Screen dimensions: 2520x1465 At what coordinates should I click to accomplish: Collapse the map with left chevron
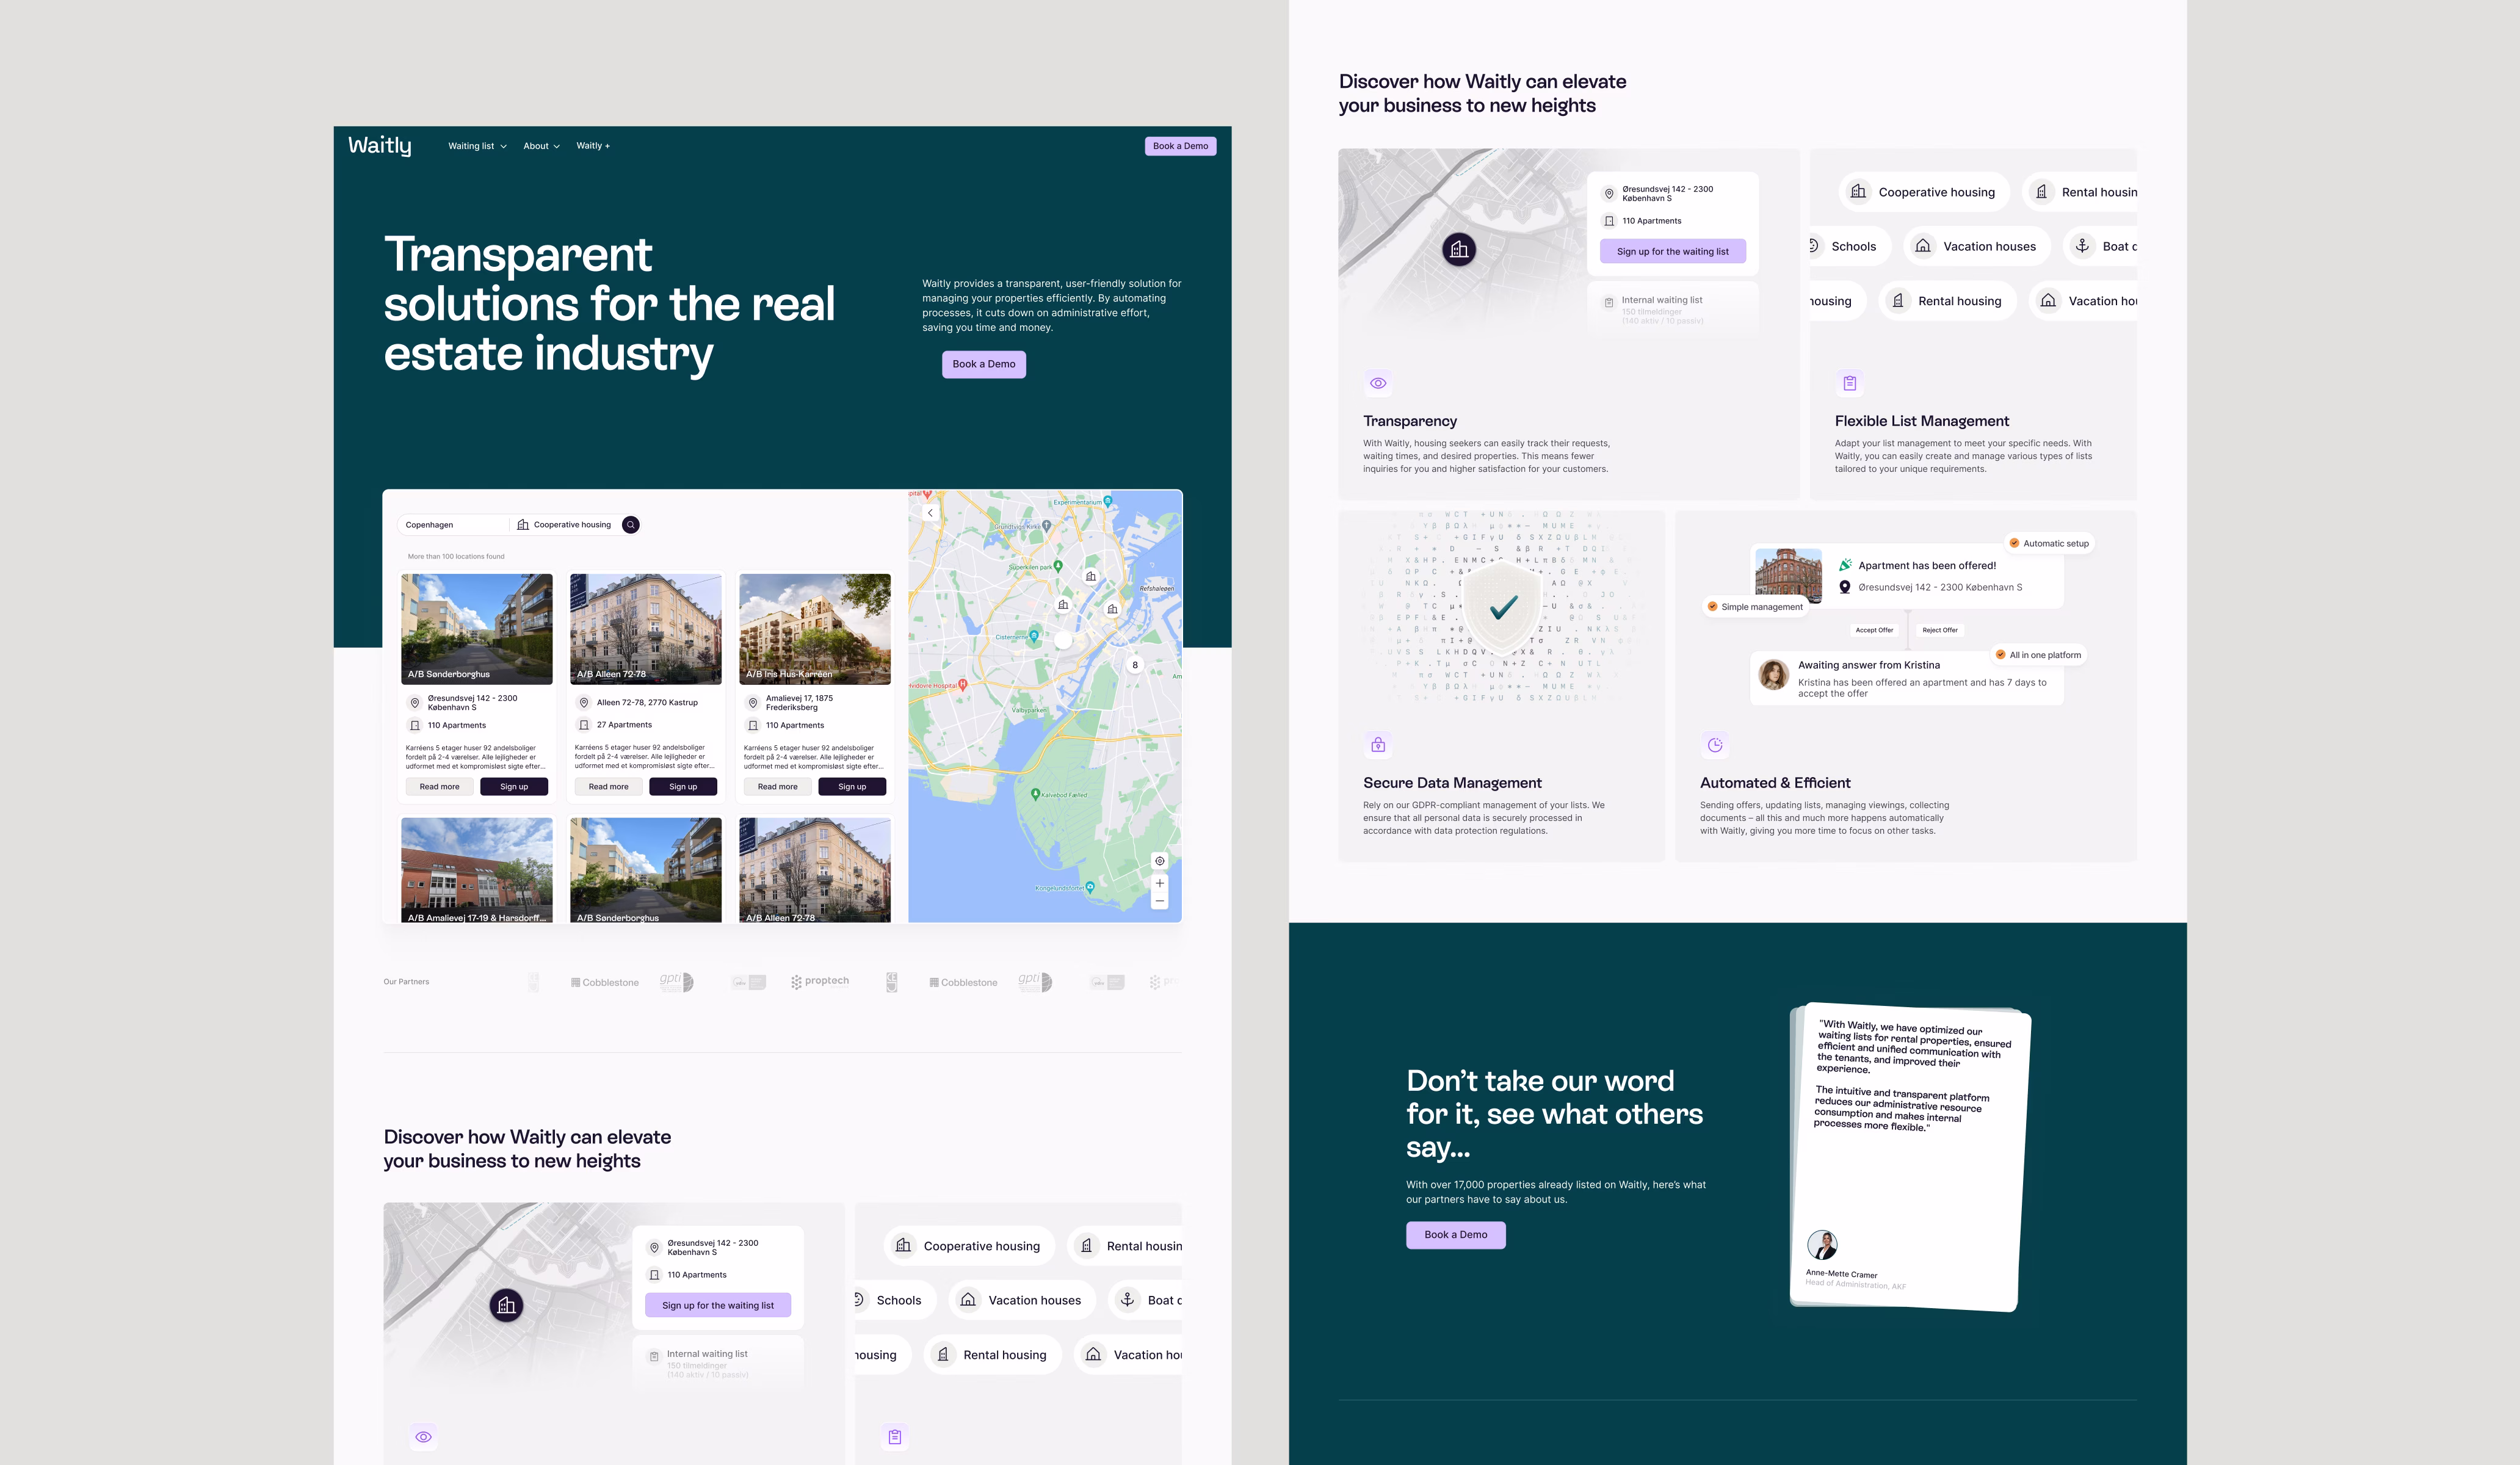click(x=930, y=513)
